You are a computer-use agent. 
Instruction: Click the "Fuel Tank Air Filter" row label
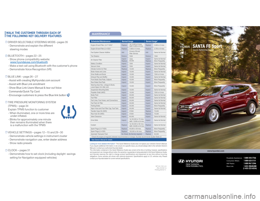97,103
